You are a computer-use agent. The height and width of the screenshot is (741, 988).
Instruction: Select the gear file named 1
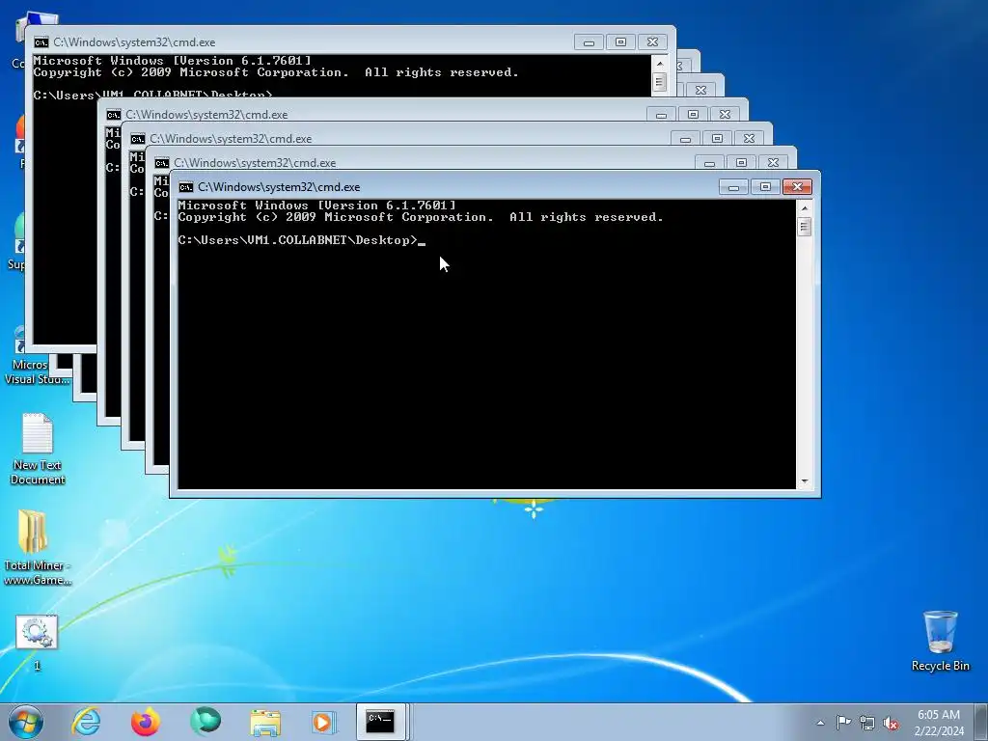point(37,643)
